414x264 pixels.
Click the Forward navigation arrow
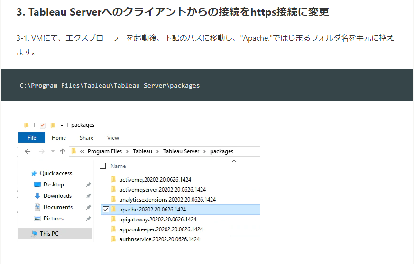tap(41, 151)
